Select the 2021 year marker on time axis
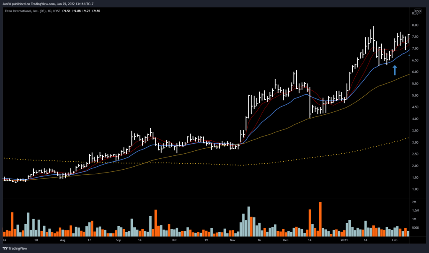Screen dimensions: 429x253 pyautogui.click(x=344, y=241)
